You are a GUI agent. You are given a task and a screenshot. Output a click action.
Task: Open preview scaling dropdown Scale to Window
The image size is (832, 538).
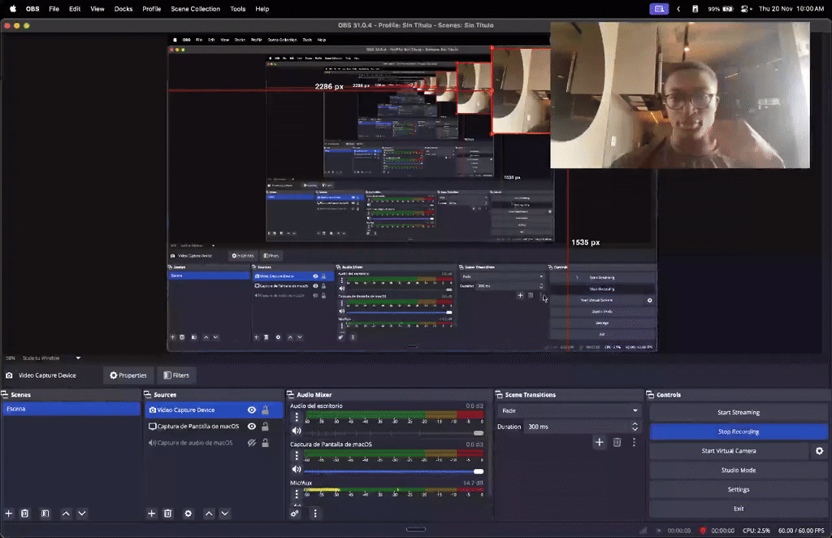pyautogui.click(x=51, y=358)
